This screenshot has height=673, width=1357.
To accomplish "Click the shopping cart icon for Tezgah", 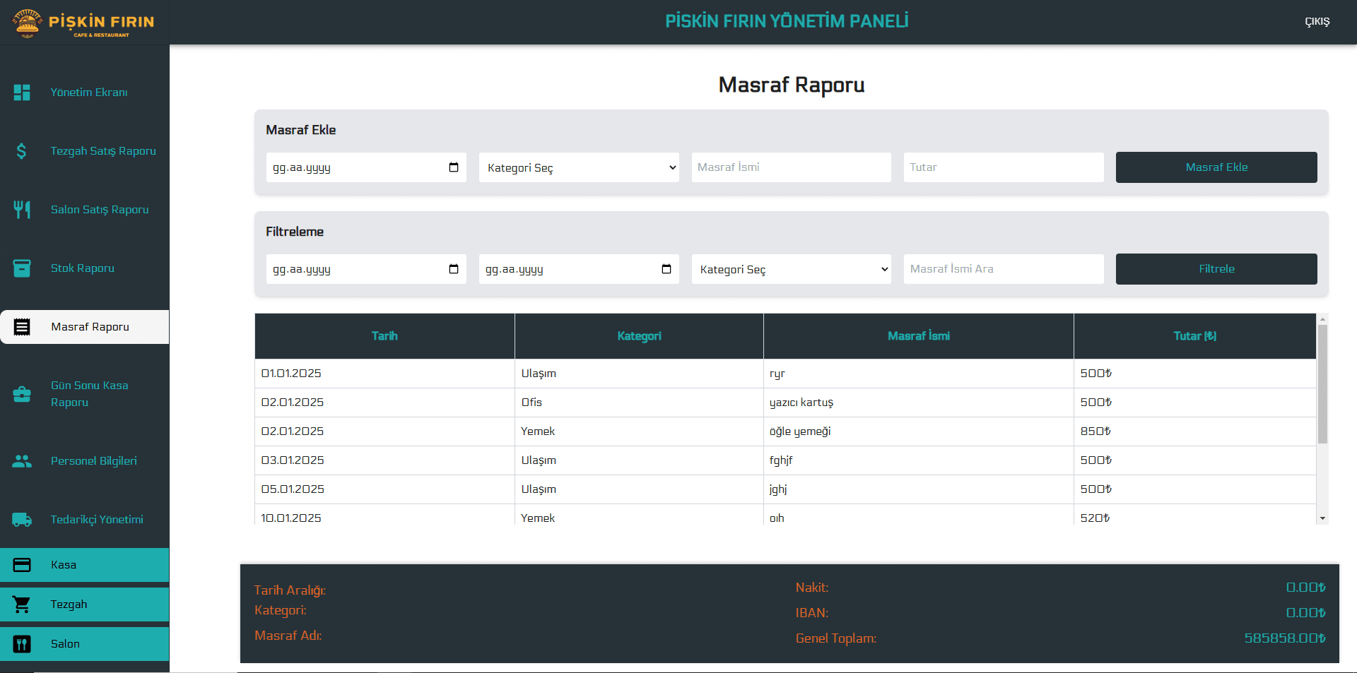I will [x=22, y=604].
